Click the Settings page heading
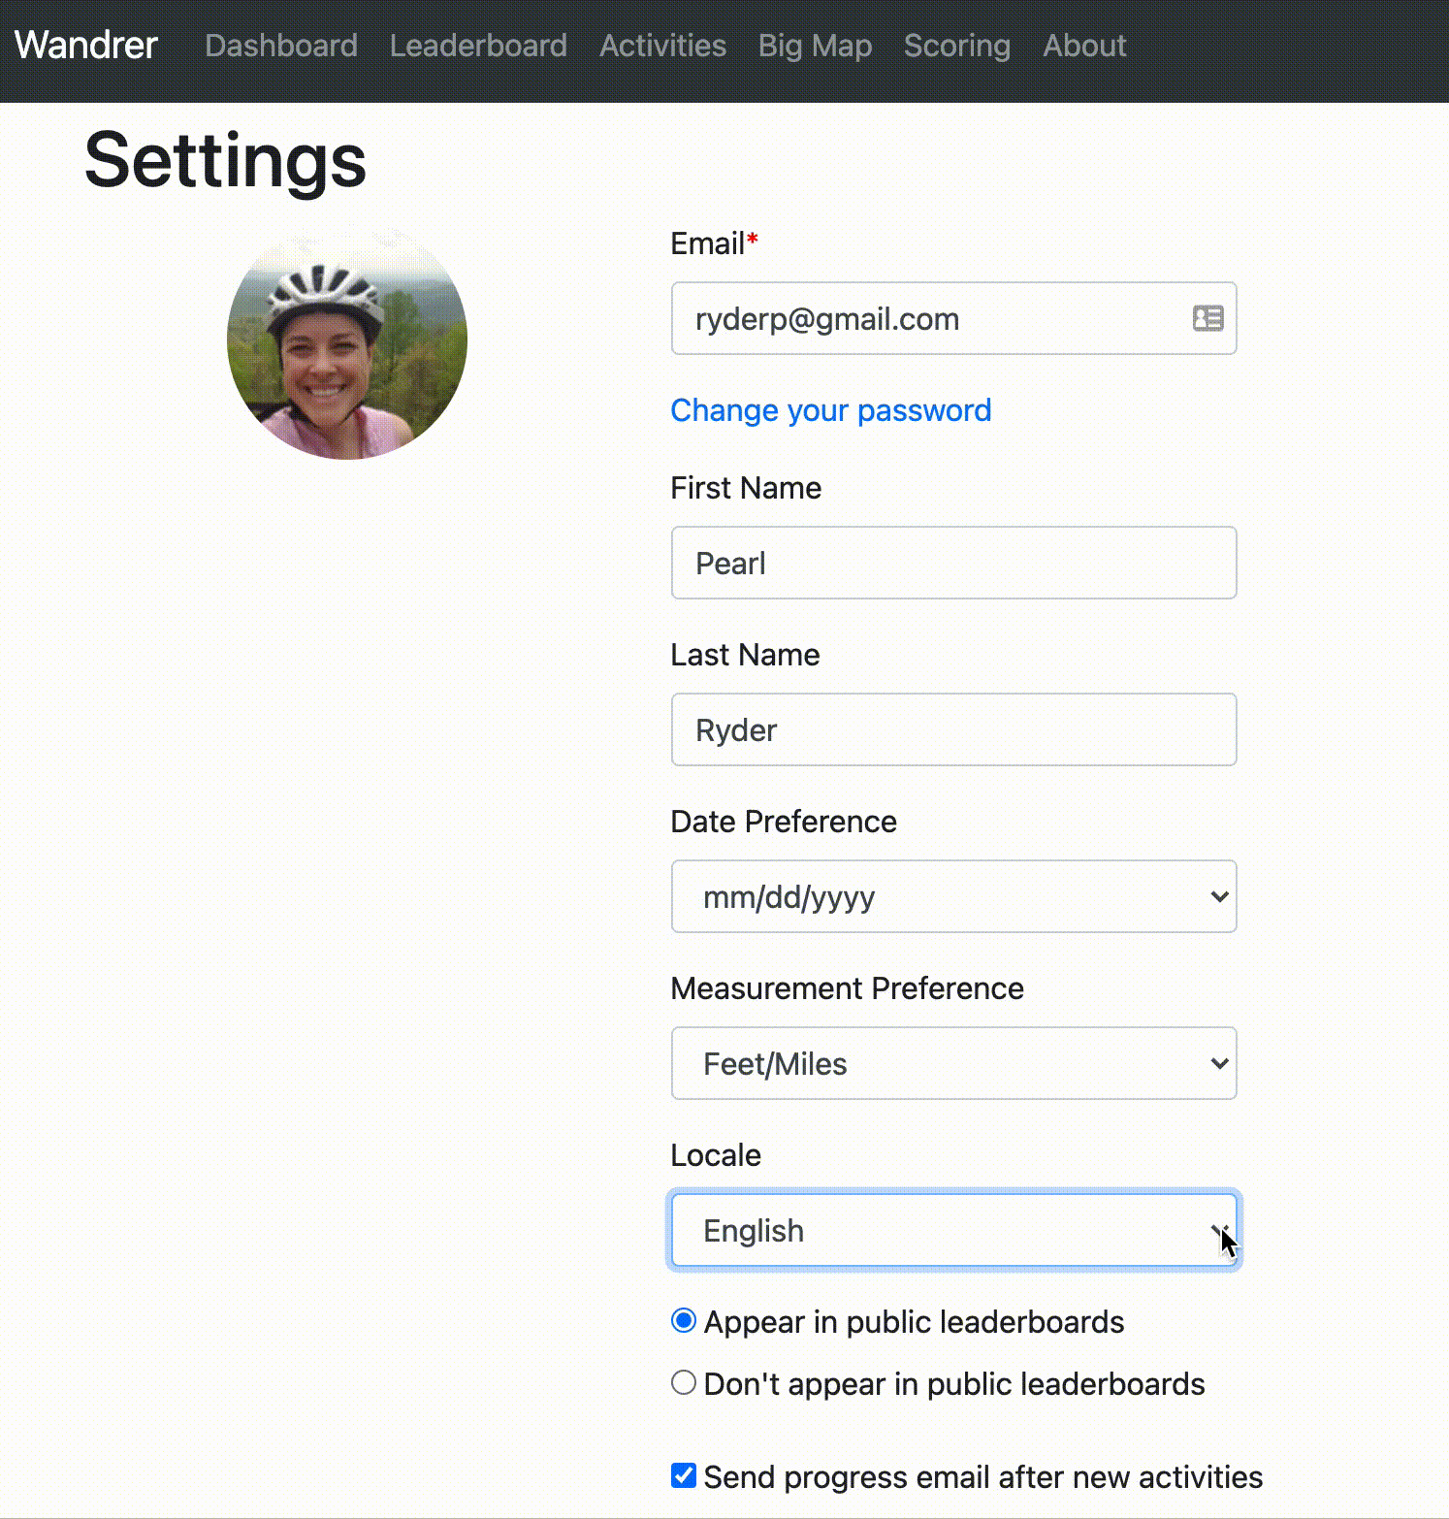This screenshot has height=1519, width=1449. point(225,160)
